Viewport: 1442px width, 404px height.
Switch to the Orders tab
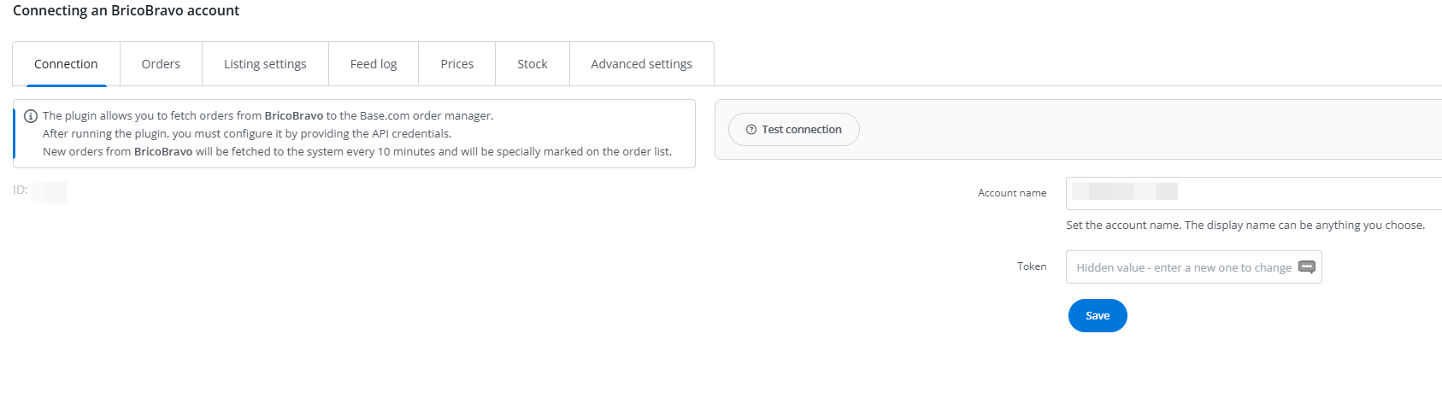pyautogui.click(x=161, y=64)
